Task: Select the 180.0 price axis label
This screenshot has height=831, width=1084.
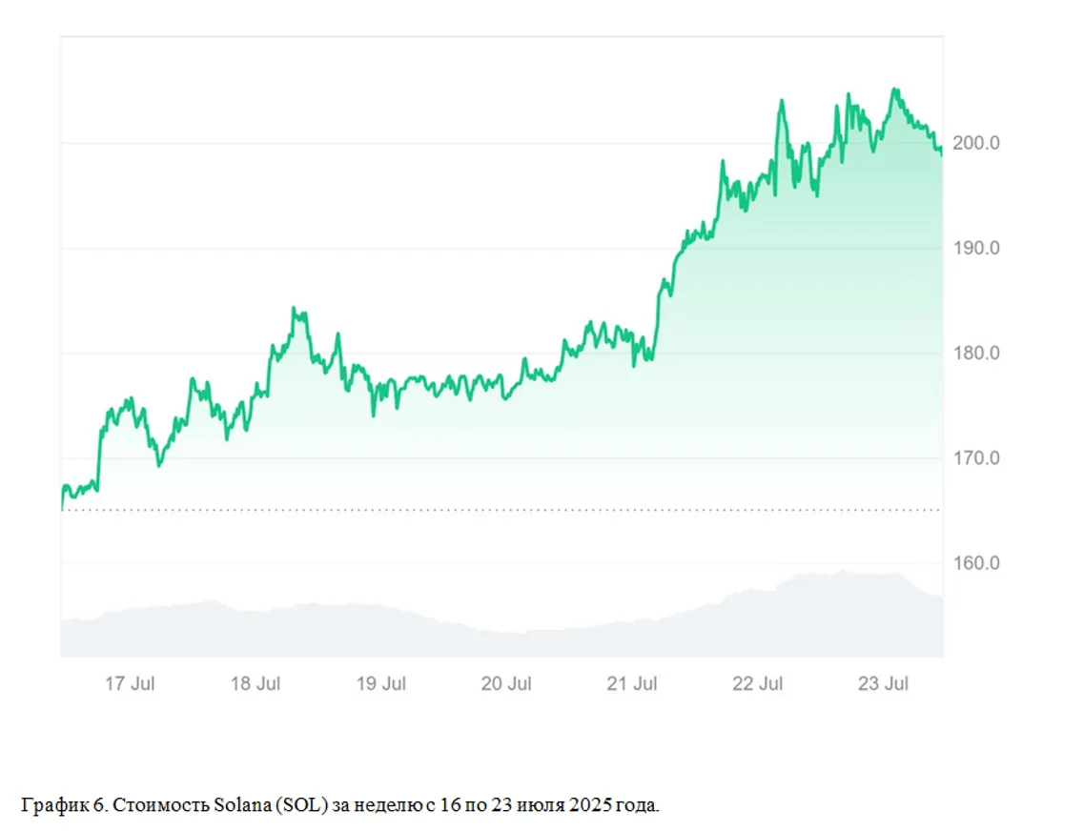Action: point(975,354)
